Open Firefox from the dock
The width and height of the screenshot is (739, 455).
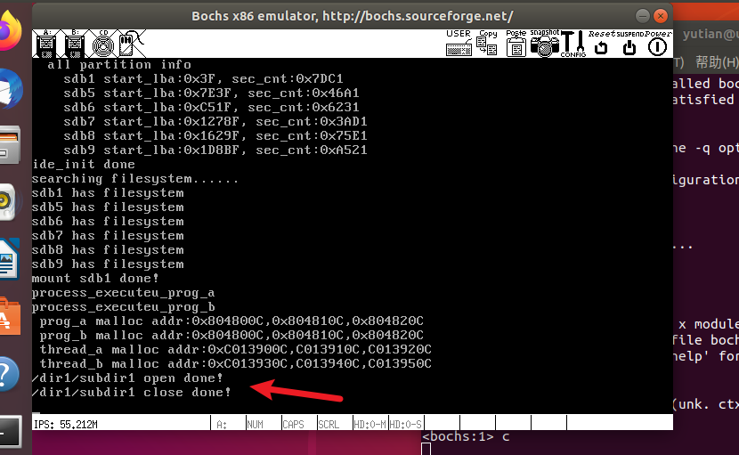9,32
